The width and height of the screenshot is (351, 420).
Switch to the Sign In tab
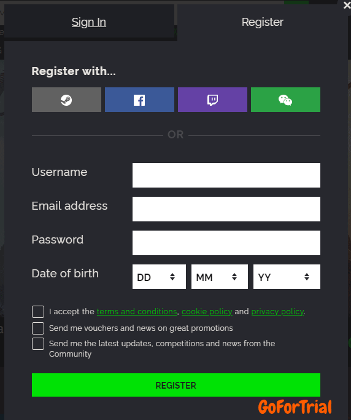89,22
